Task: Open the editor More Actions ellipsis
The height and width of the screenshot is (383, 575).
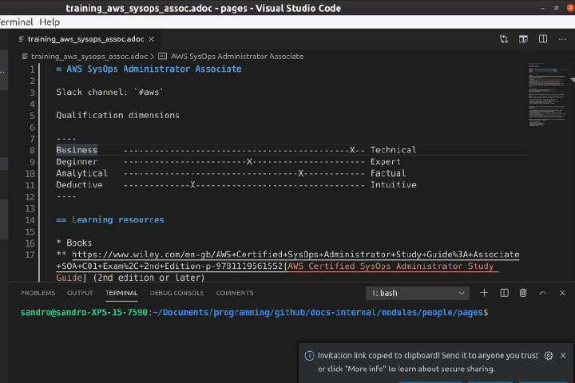Action: pyautogui.click(x=562, y=38)
